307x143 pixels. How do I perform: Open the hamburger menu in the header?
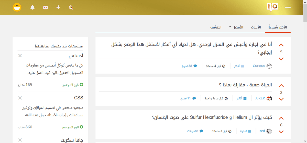click(288, 8)
